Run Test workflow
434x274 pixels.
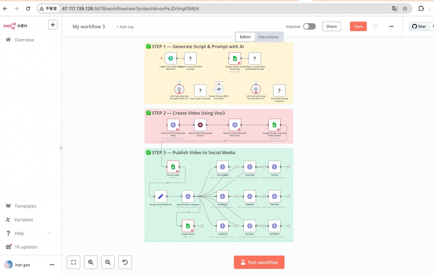259,262
